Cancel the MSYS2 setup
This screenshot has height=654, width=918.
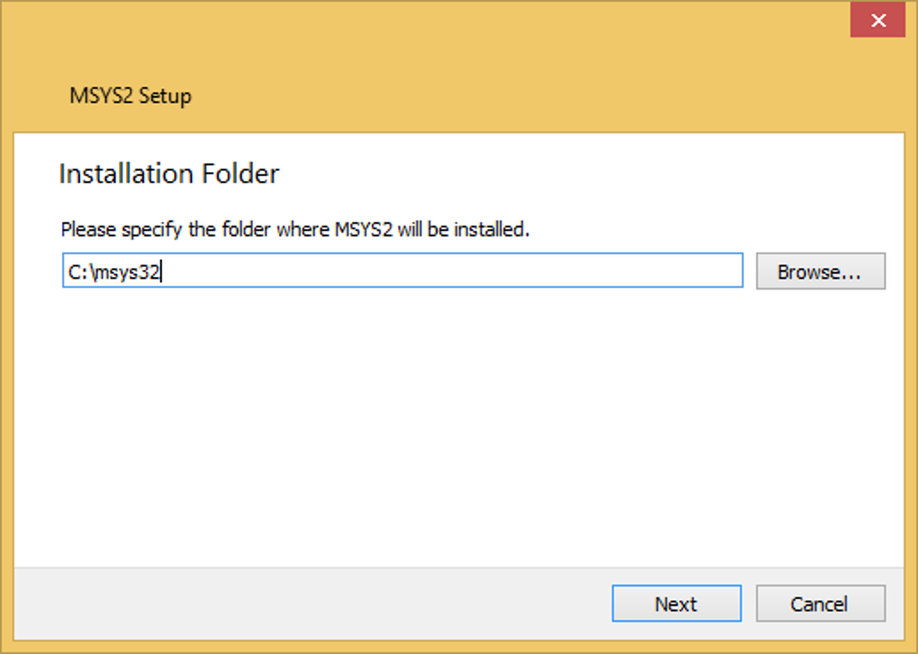tap(820, 604)
